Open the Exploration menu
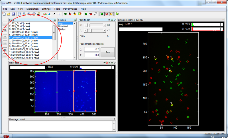The height and width of the screenshot is (138, 228). coord(32,9)
